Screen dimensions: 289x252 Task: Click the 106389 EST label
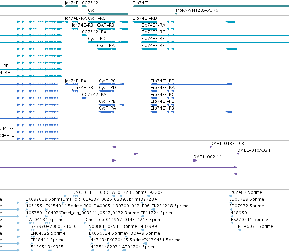click(x=34, y=213)
